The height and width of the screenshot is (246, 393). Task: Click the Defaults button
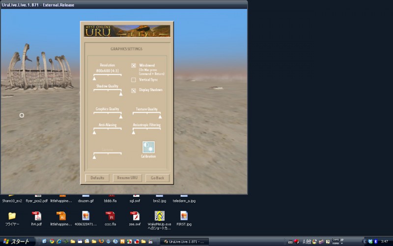coord(97,178)
